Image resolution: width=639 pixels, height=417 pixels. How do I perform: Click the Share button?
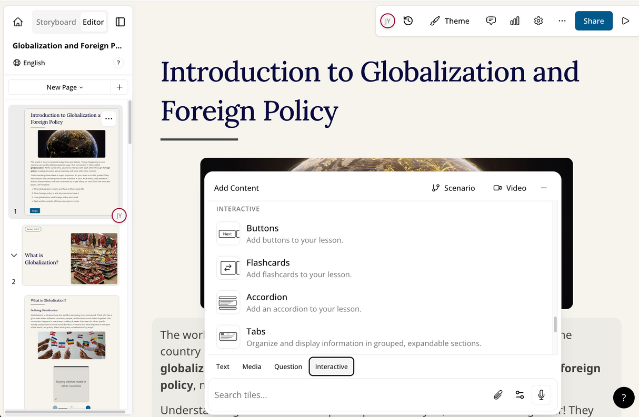click(x=594, y=21)
